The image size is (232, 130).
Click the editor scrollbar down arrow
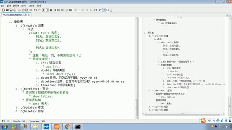[x=136, y=117]
